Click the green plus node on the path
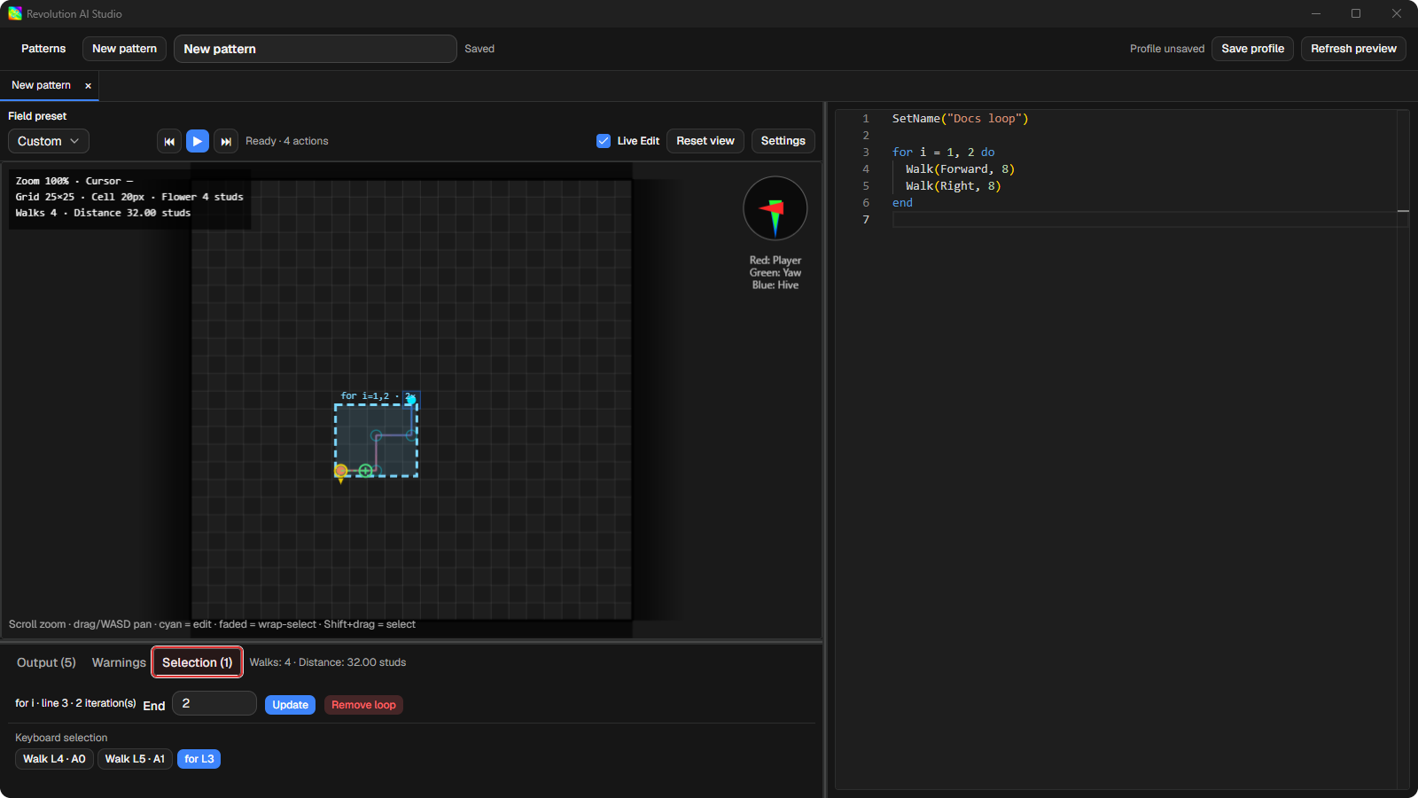 pyautogui.click(x=365, y=471)
